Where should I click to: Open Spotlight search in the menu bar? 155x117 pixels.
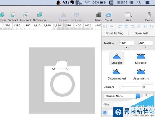(139, 2)
